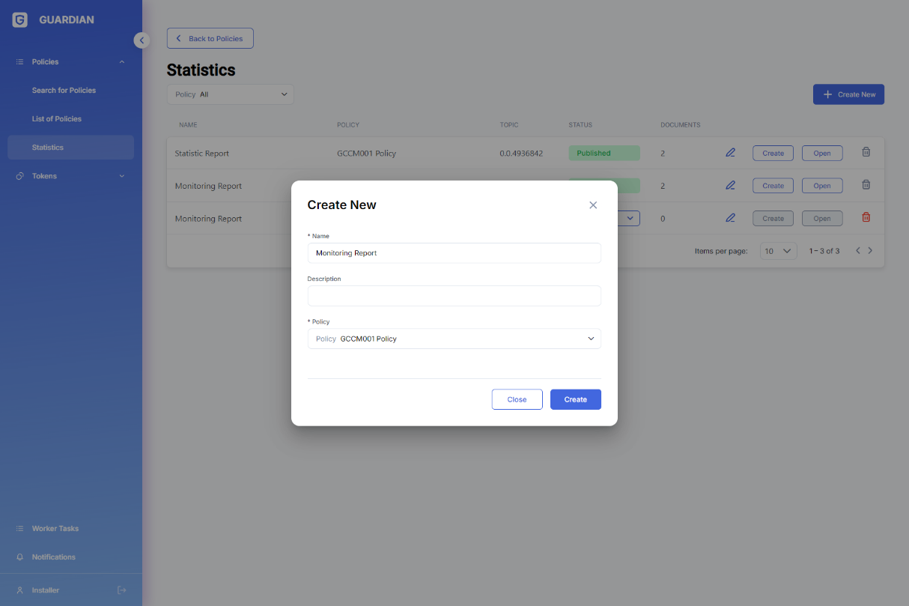Click the logout icon next to Installer
Viewport: 909px width, 606px height.
point(122,590)
